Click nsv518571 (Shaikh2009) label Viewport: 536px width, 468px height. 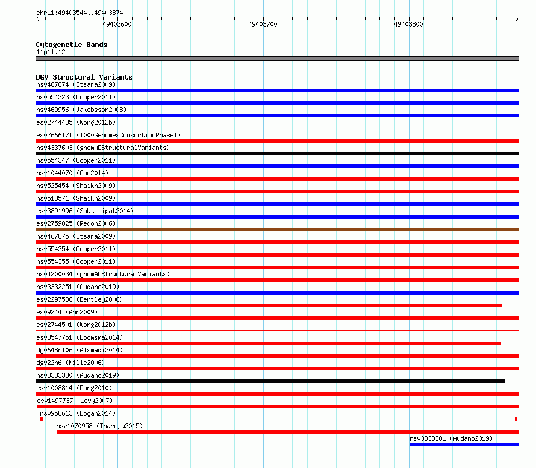(x=76, y=198)
